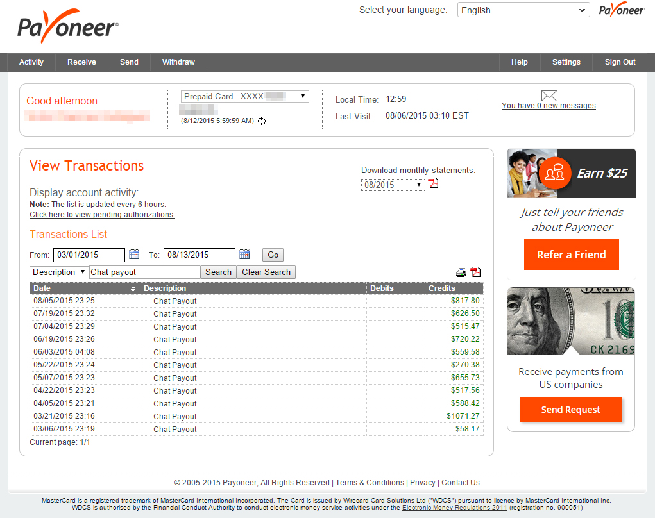Screen dimensions: 655x518
Task: Click the Earn $25 banner image
Action: [x=572, y=173]
